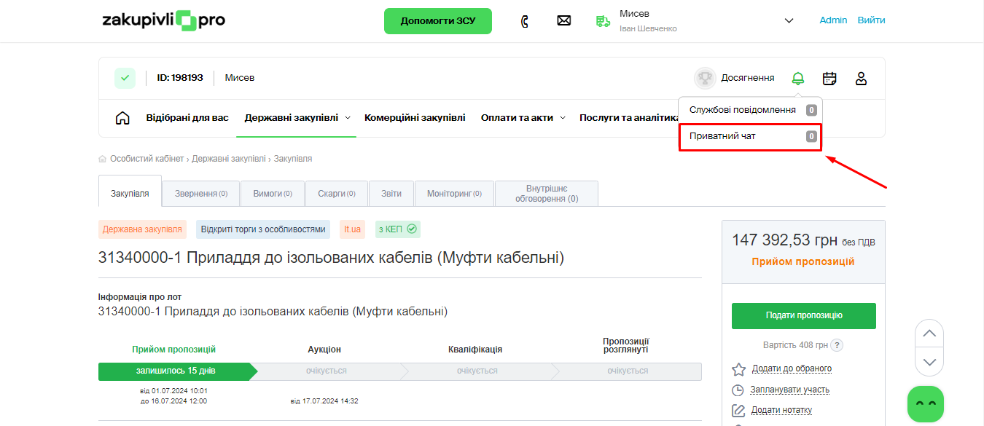This screenshot has height=426, width=984.
Task: Expand the Мисев account dropdown chevron
Action: (789, 21)
